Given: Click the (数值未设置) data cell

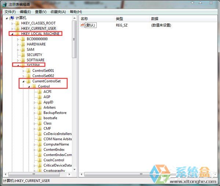Looking at the screenshot, I should (x=161, y=25).
